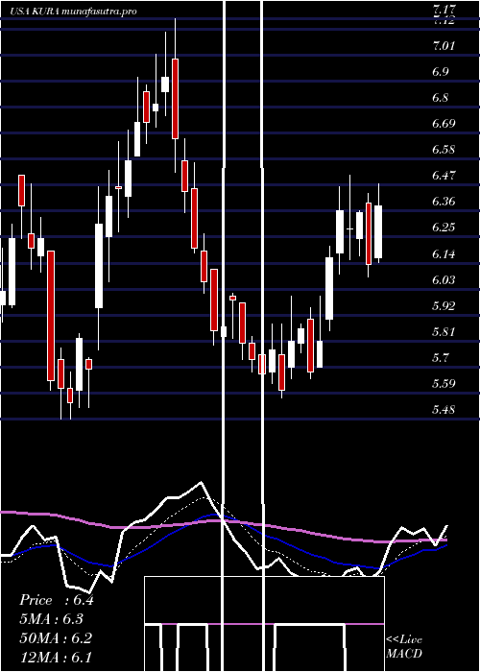480x672 pixels.
Task: Click the '12MA : 6.1' readout
Action: tap(56, 658)
